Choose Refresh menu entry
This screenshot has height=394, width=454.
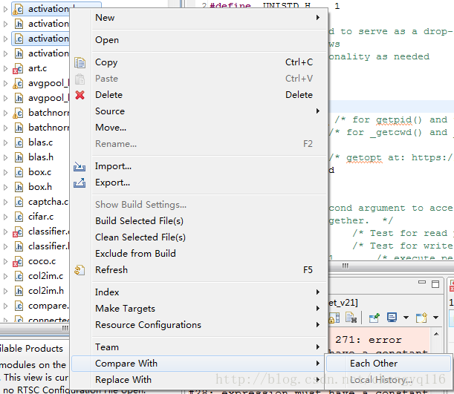pos(200,270)
